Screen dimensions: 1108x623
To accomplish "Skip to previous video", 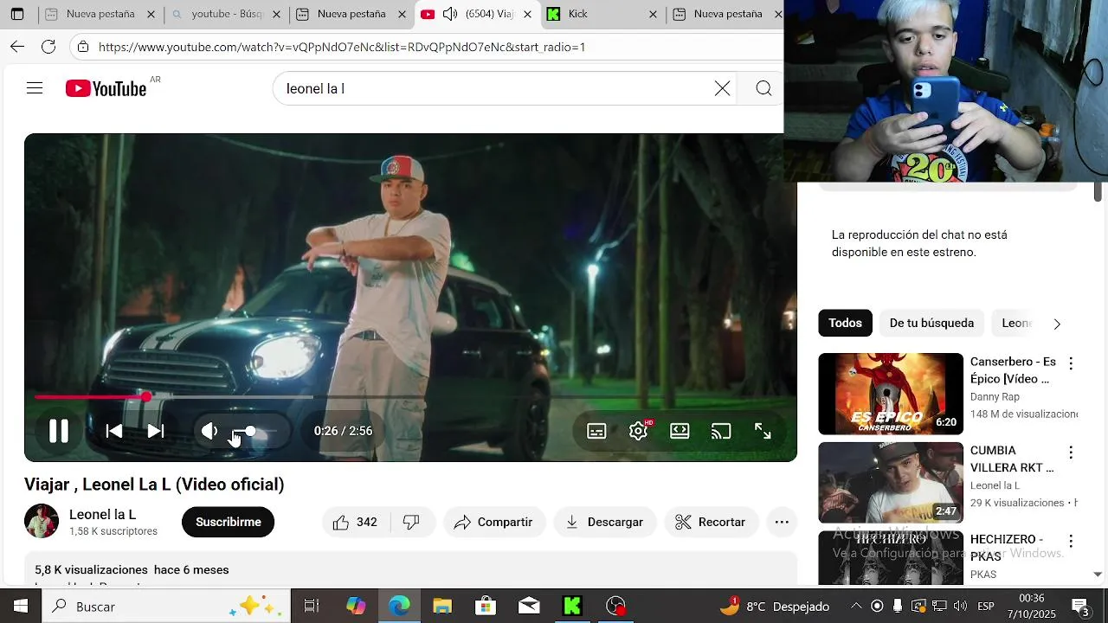I will [113, 431].
